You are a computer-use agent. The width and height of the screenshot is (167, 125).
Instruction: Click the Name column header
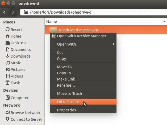[x=106, y=22]
